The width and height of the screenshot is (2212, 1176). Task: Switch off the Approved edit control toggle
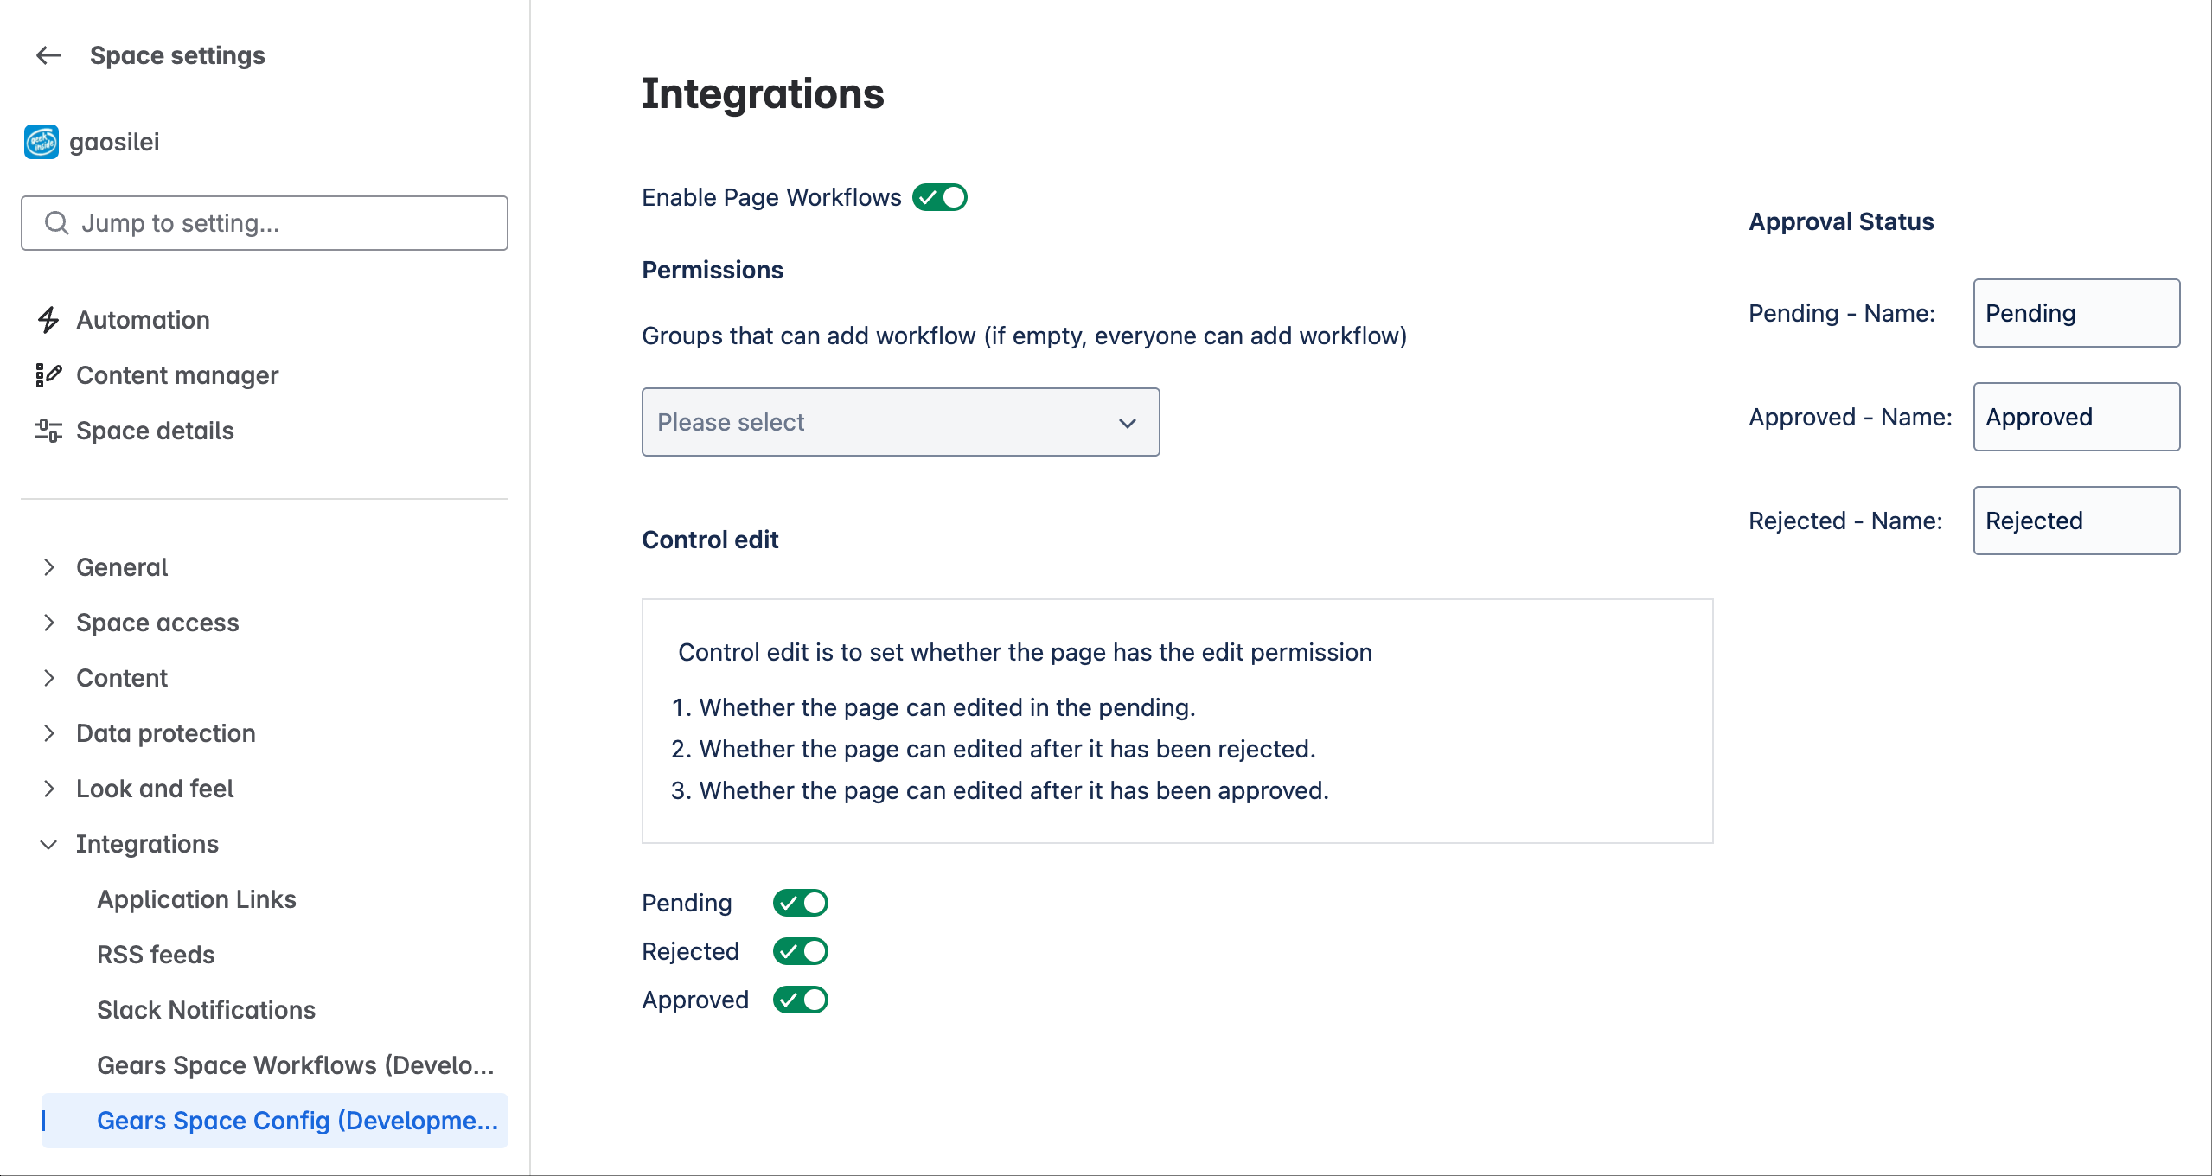[x=801, y=1000]
